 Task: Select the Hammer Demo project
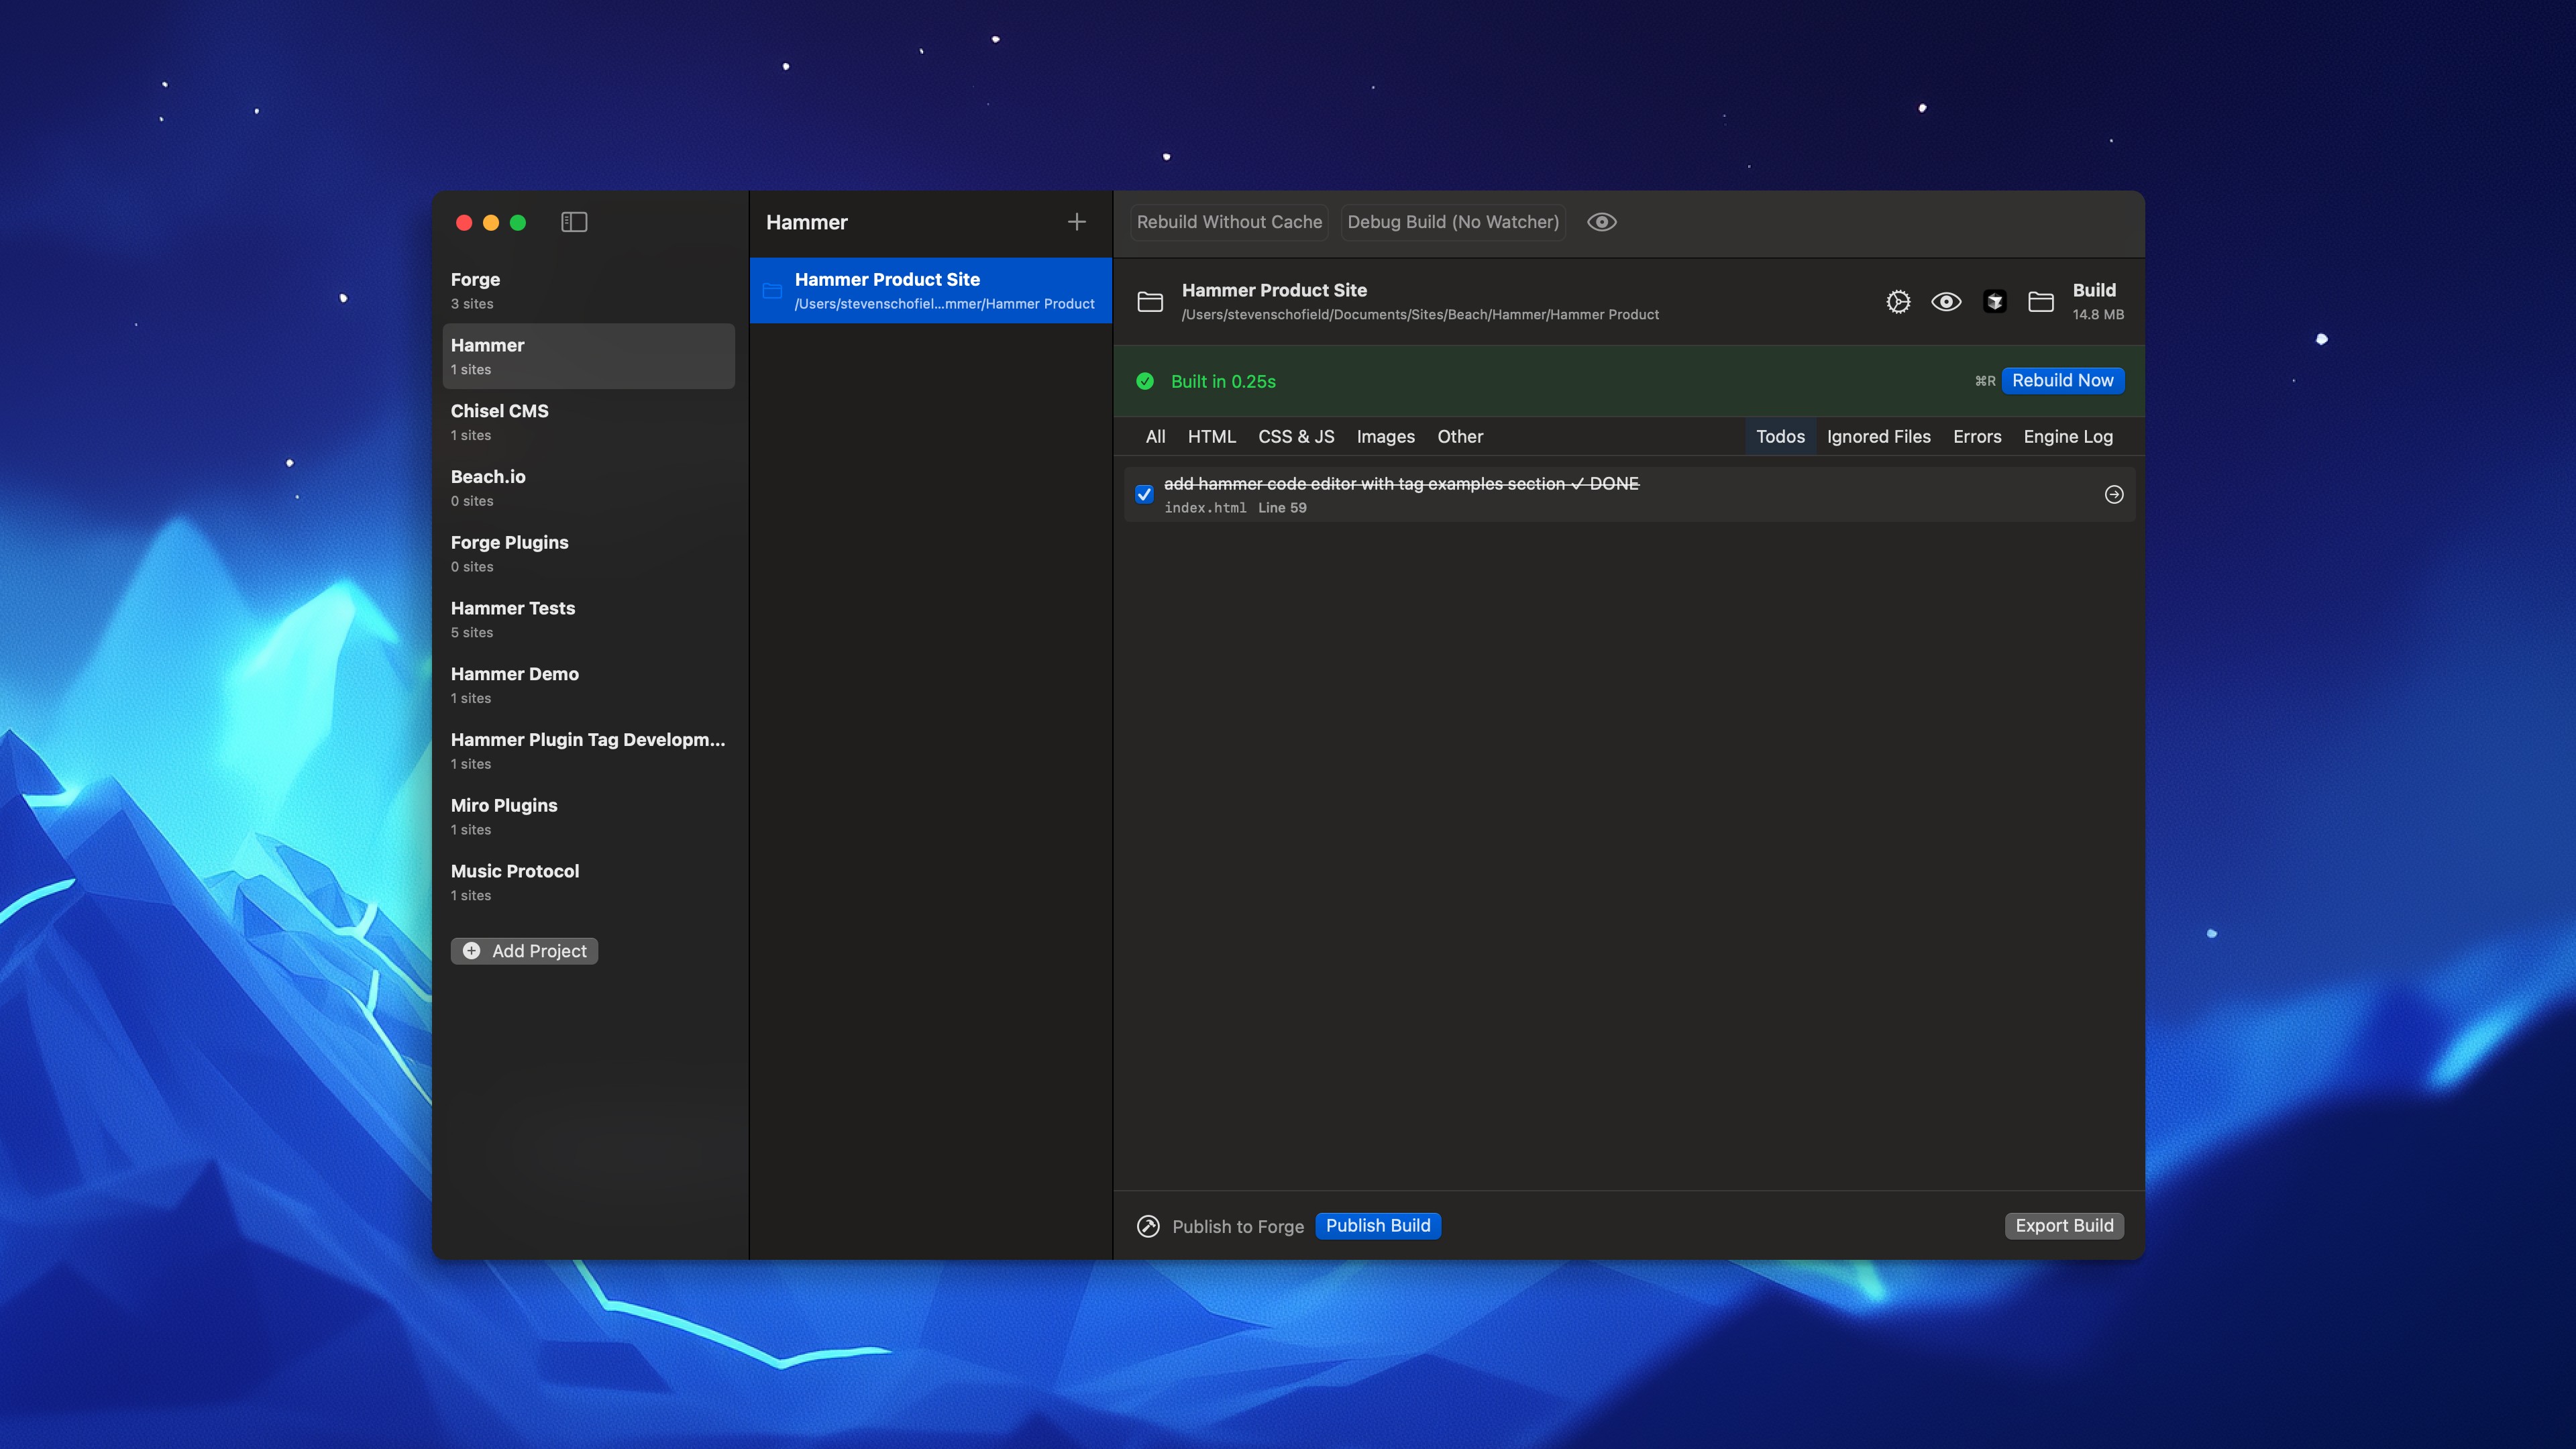coord(588,685)
